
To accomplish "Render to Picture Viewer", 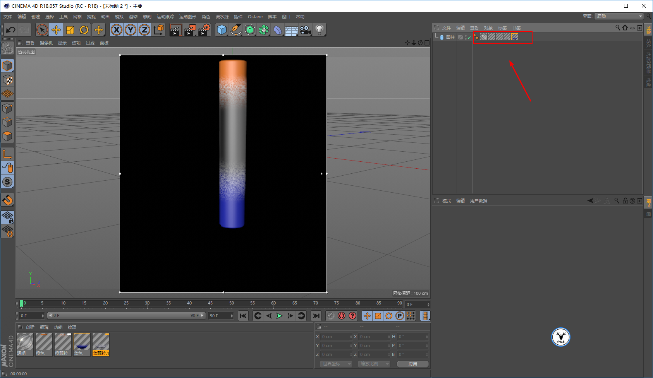I will 190,30.
